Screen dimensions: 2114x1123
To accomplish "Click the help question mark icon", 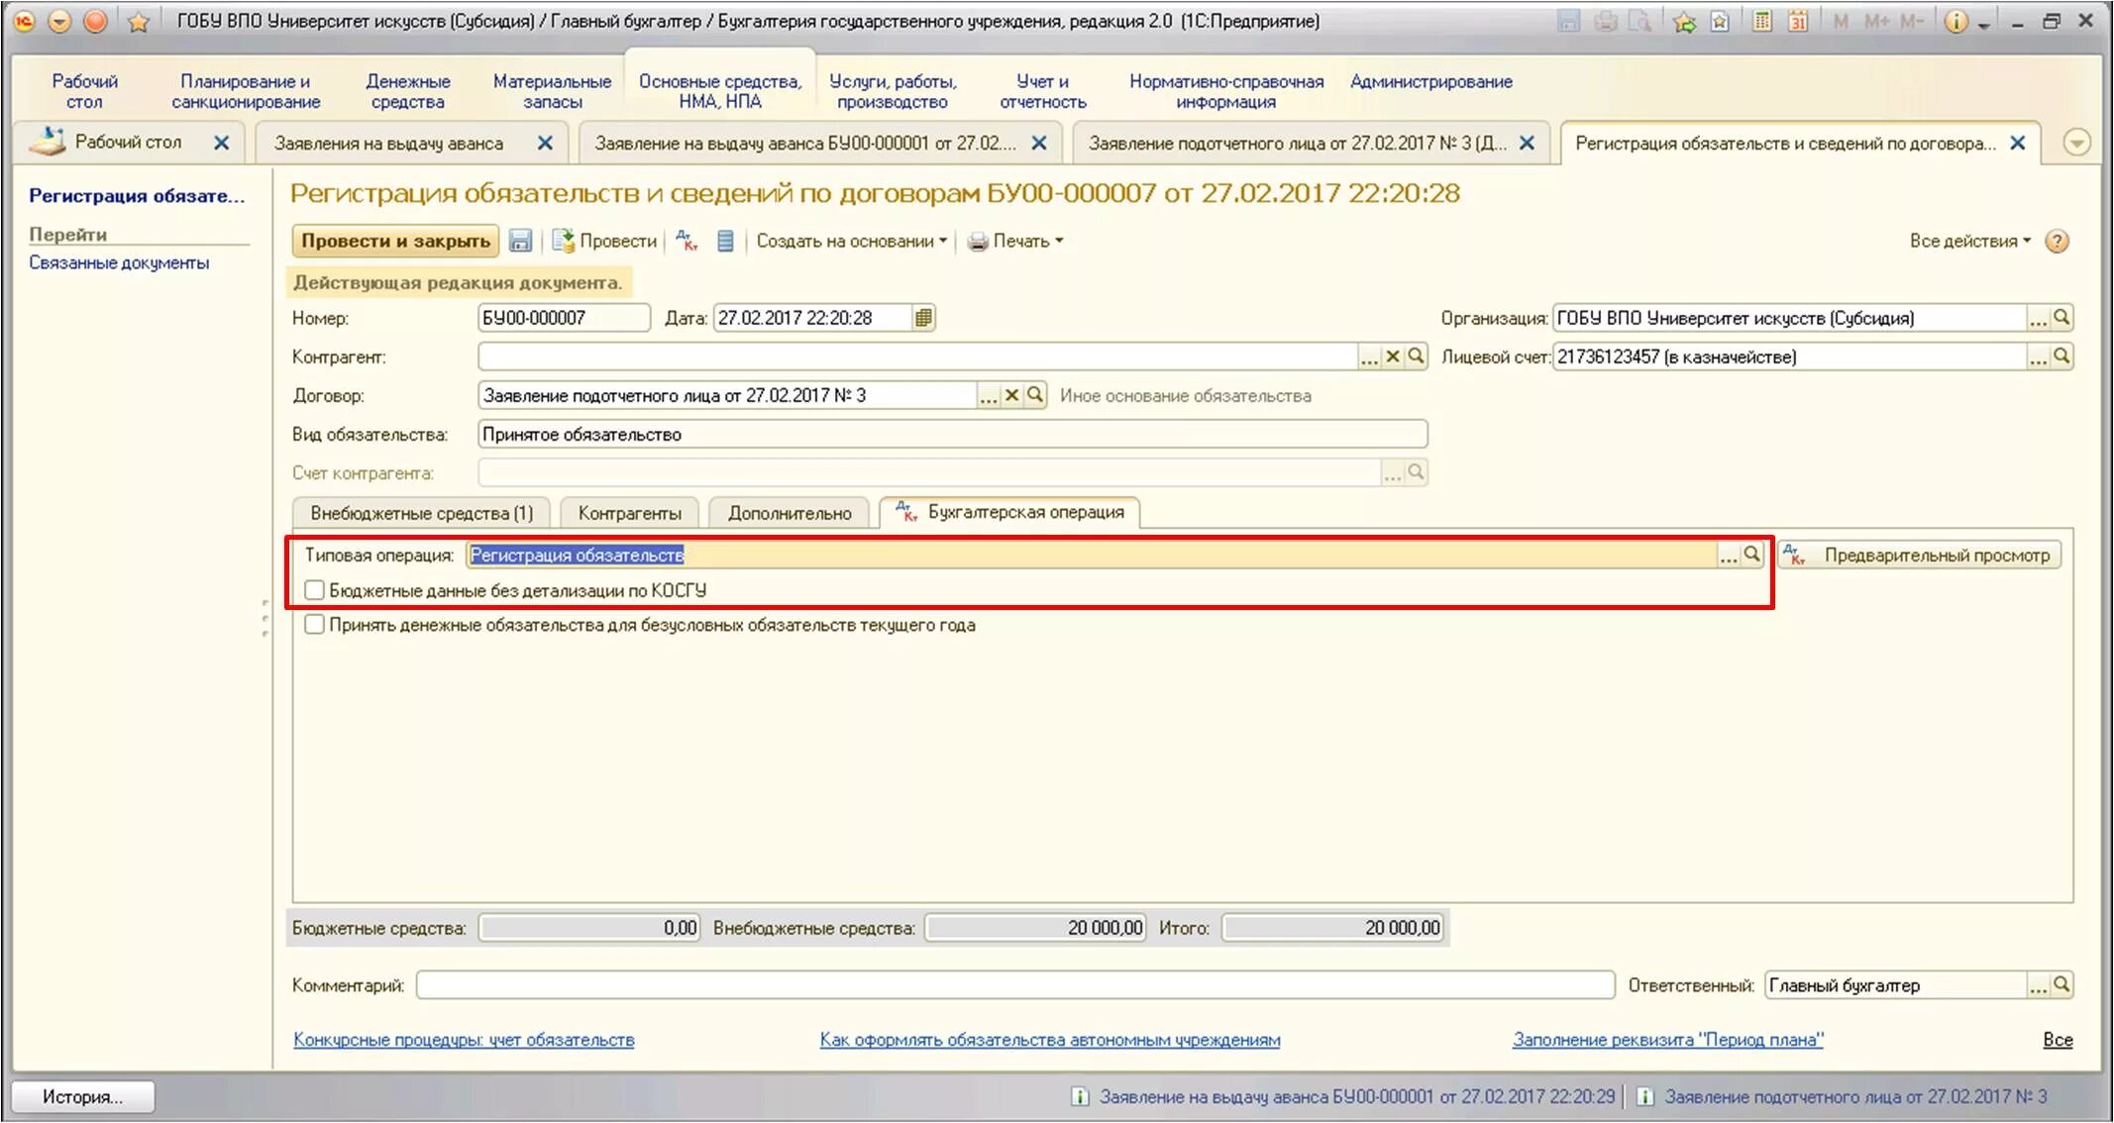I will [2057, 241].
